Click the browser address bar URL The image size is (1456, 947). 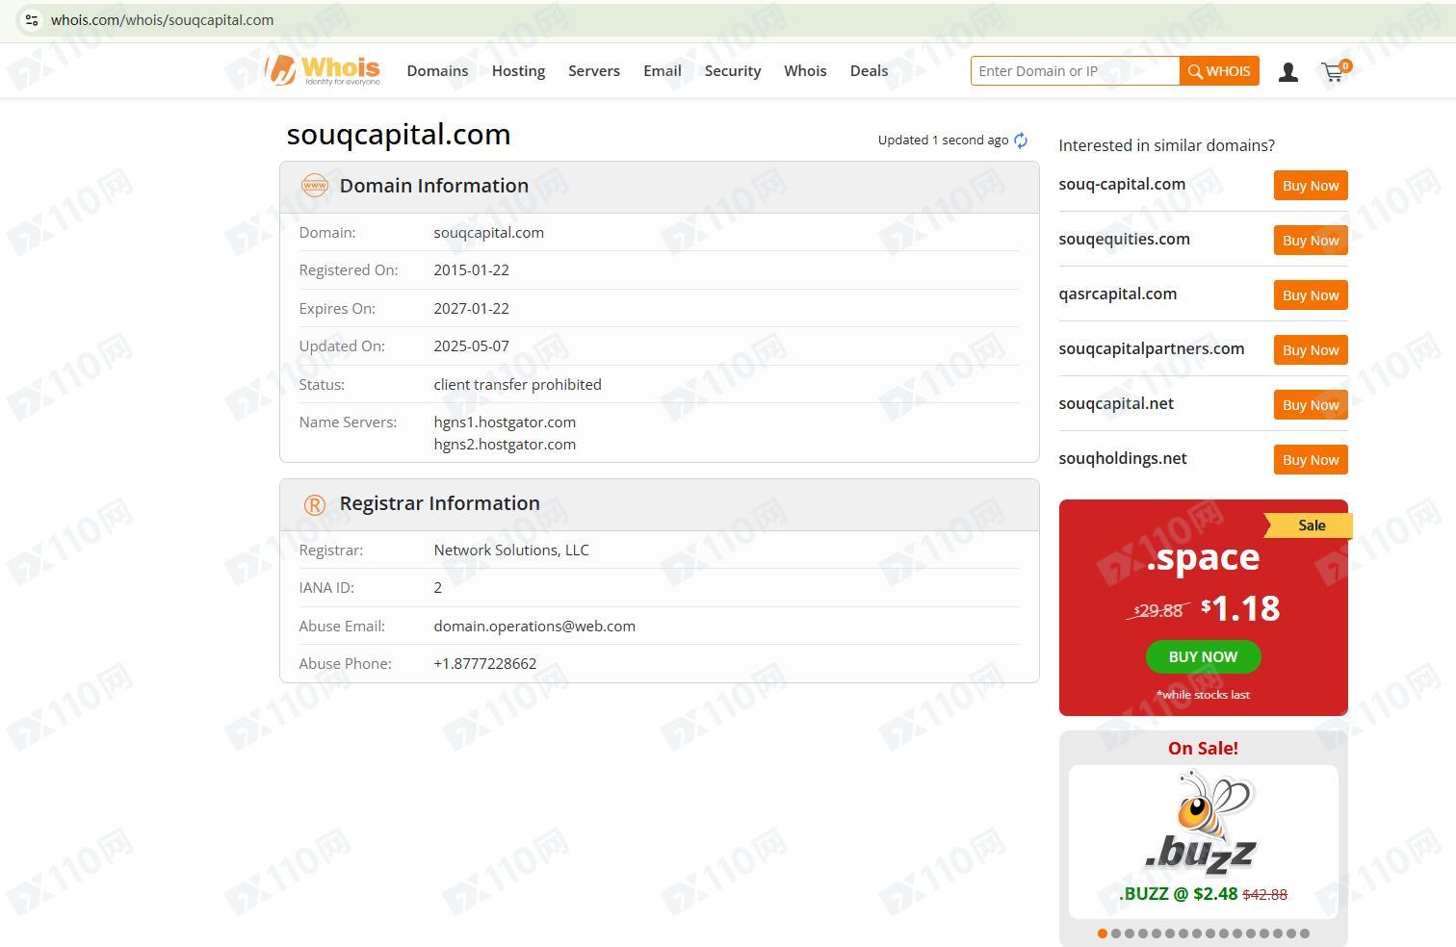point(163,20)
